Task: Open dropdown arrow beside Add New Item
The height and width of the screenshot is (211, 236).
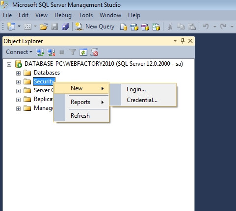Action: pyautogui.click(x=35, y=26)
